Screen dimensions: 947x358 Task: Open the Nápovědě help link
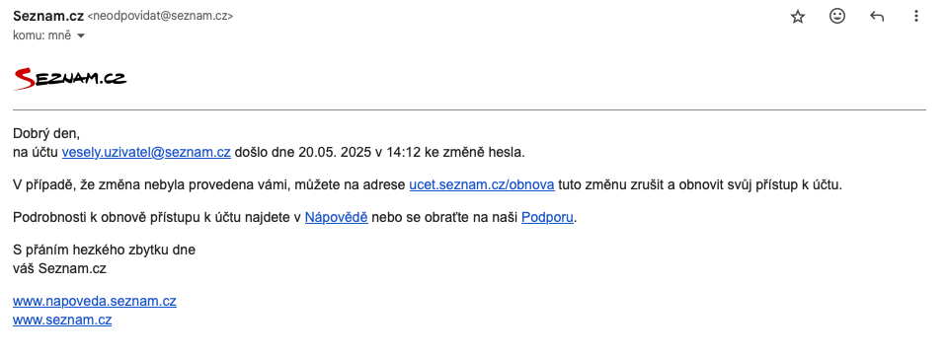[x=337, y=218]
